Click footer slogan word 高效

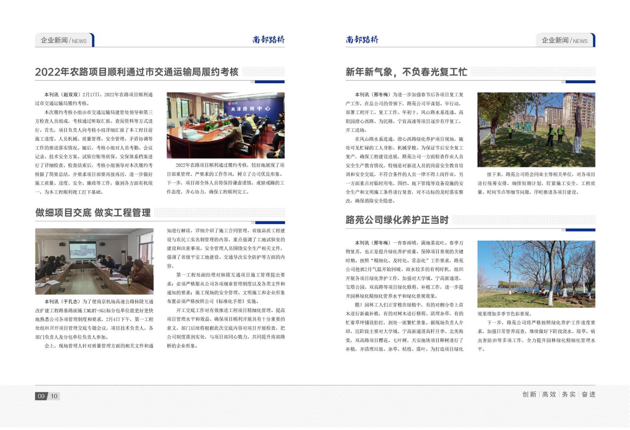tap(549, 394)
